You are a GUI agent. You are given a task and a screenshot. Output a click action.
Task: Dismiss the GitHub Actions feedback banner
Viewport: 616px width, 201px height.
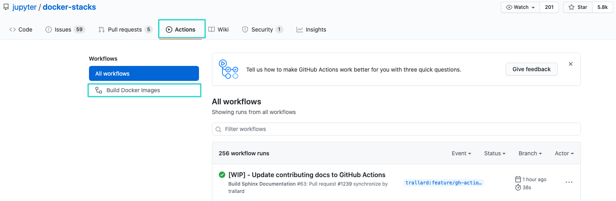(x=571, y=64)
